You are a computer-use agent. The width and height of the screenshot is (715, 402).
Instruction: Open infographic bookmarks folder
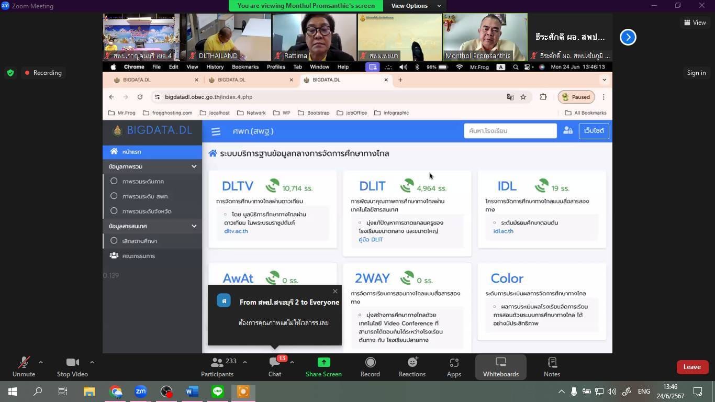point(392,113)
